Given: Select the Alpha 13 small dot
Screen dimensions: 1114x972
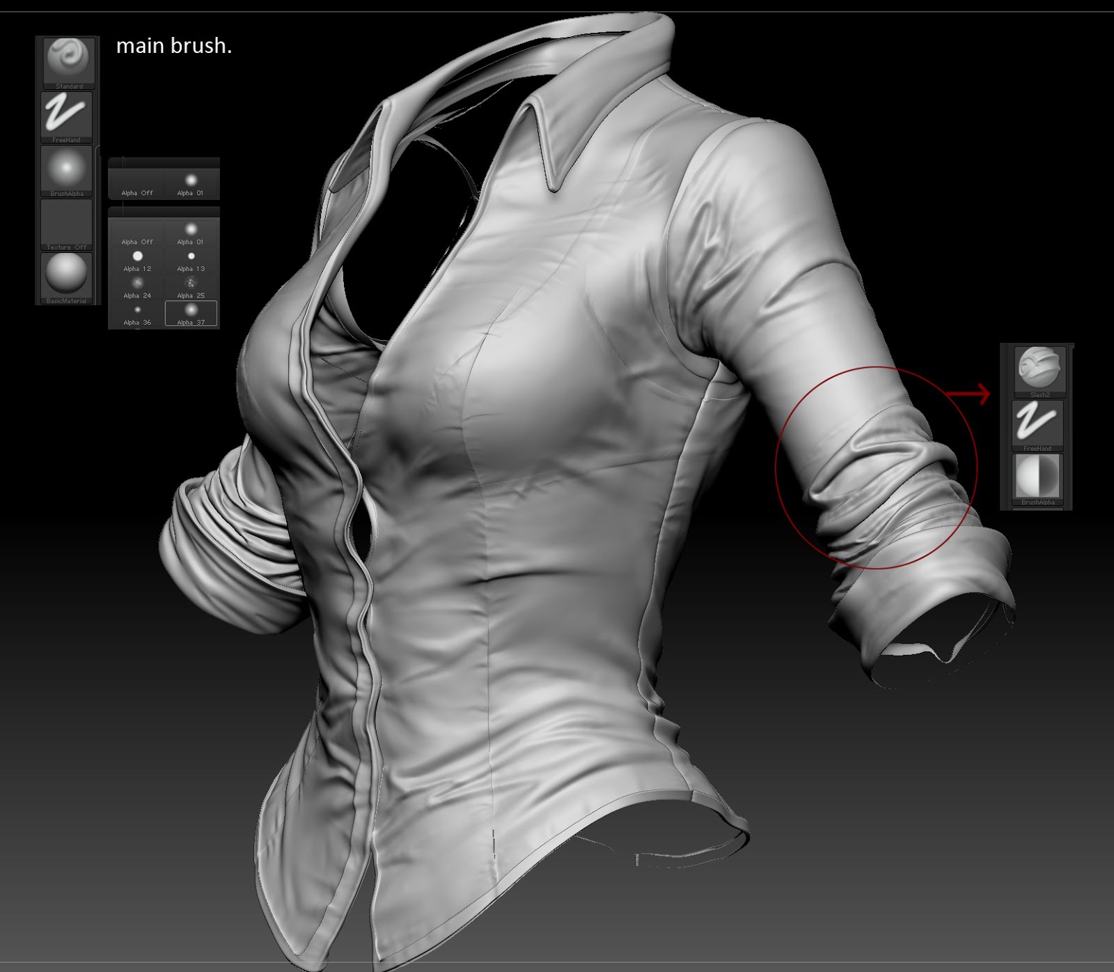Looking at the screenshot, I should coord(191,261).
